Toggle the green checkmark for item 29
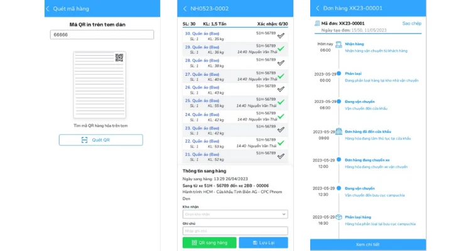Viewport: 471px width, 251px height. point(281,49)
